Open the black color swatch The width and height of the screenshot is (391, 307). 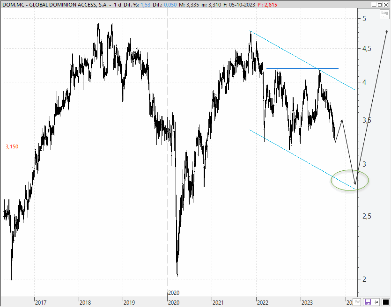(385, 302)
